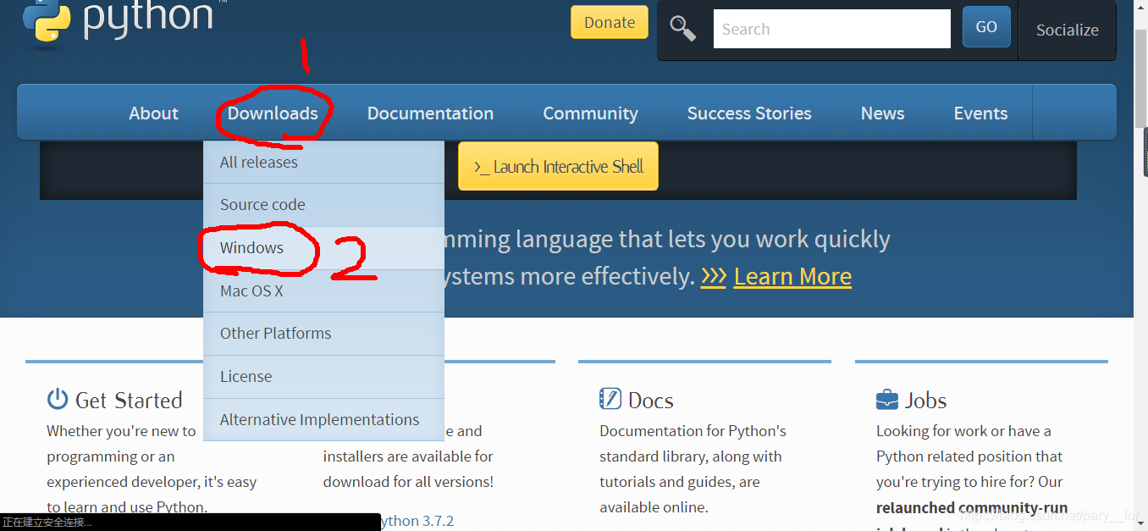
Task: Open the Downloads menu
Action: pos(273,113)
